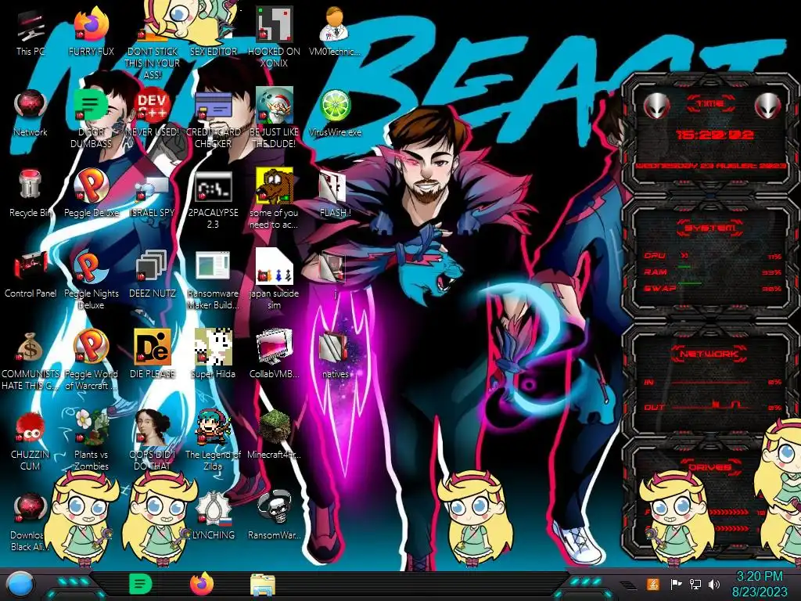
Task: Click the 15:20:02 digital clock readout
Action: [x=714, y=135]
